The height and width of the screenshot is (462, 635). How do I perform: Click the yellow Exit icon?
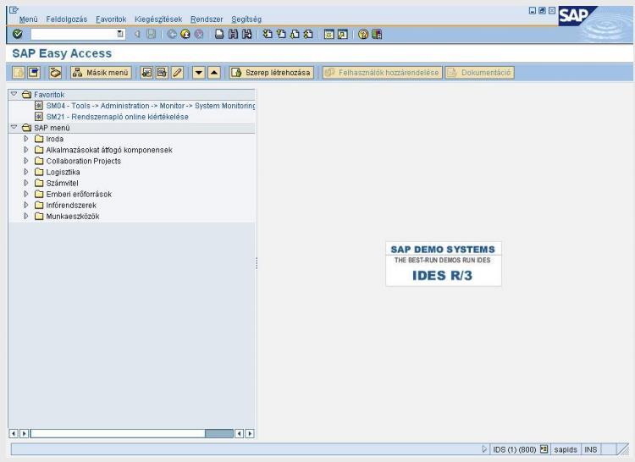pos(185,35)
